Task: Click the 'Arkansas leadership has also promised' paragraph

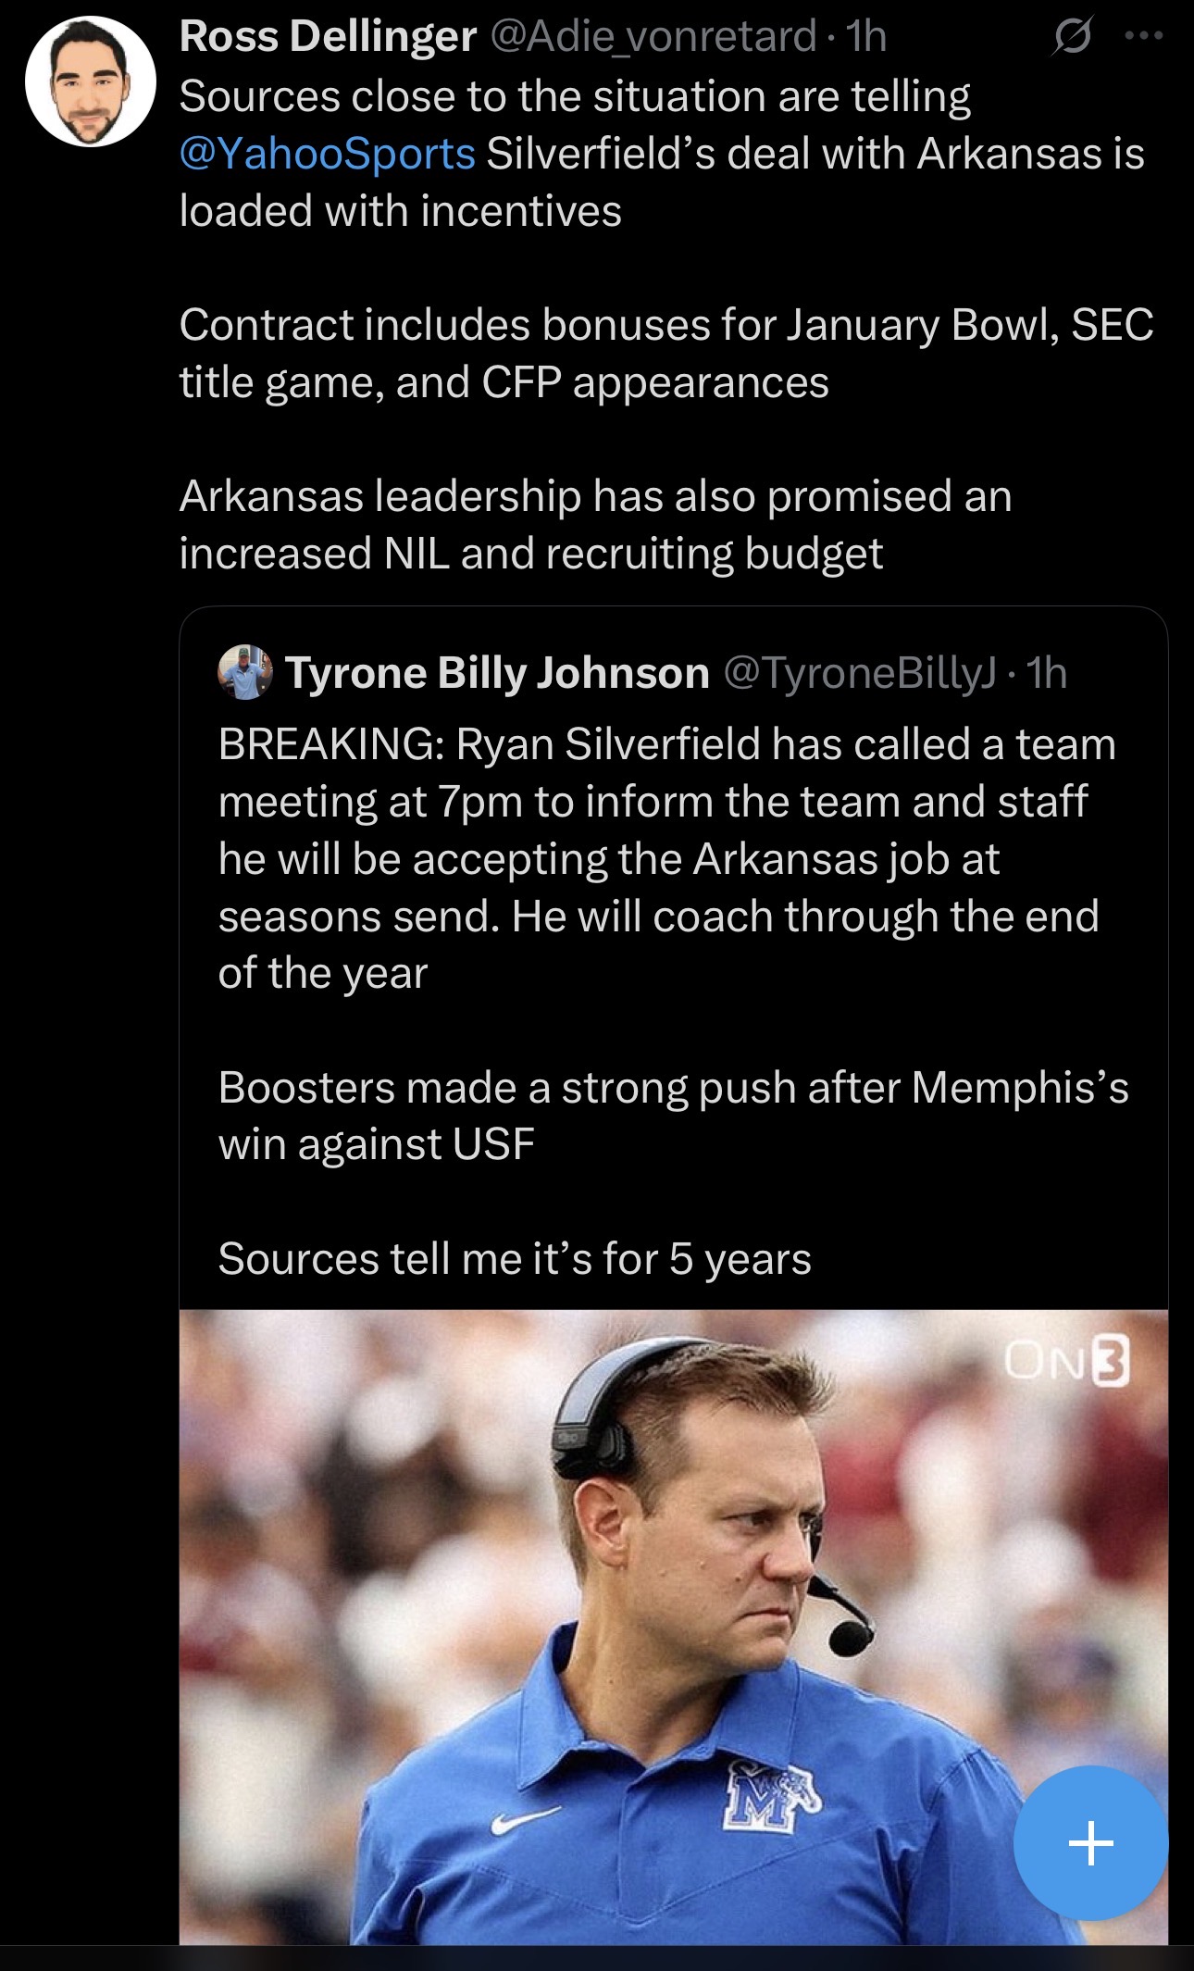Action: [595, 524]
